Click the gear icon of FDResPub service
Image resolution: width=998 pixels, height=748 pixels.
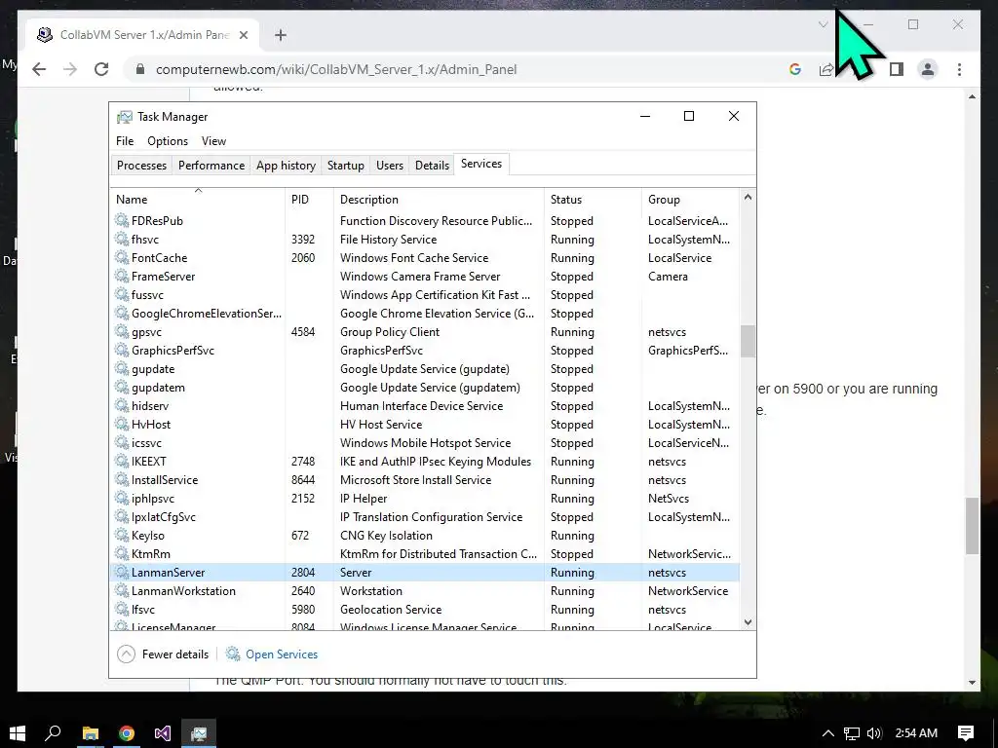coord(122,221)
